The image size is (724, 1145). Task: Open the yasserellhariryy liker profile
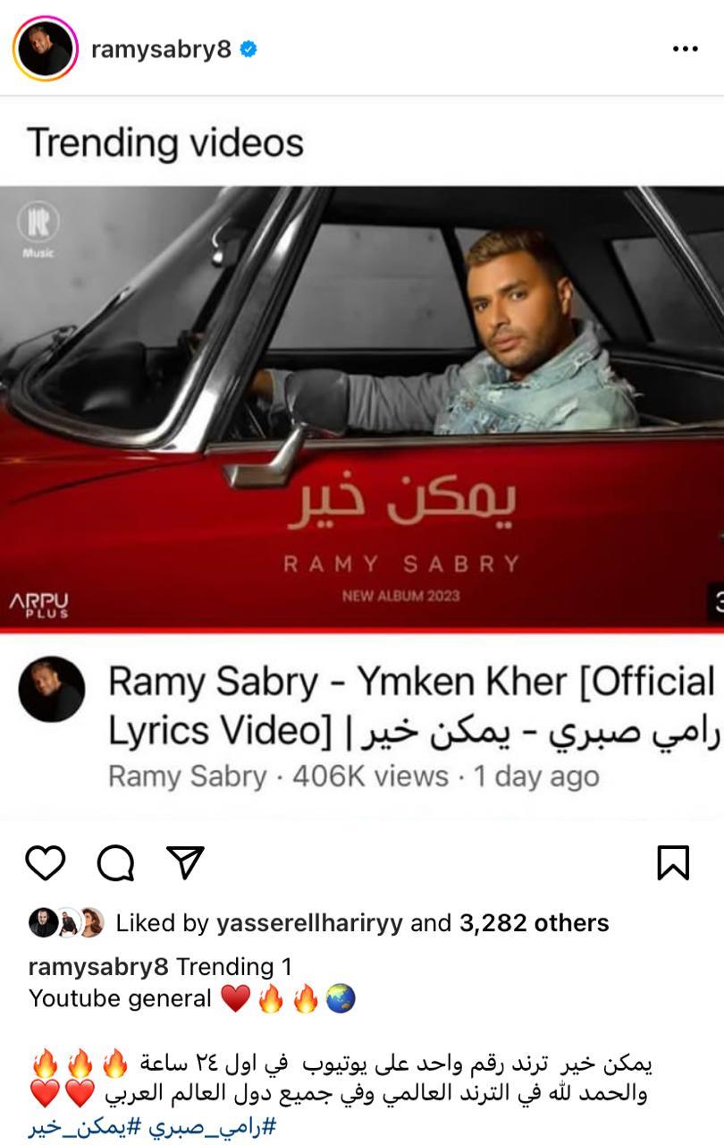coord(309,923)
